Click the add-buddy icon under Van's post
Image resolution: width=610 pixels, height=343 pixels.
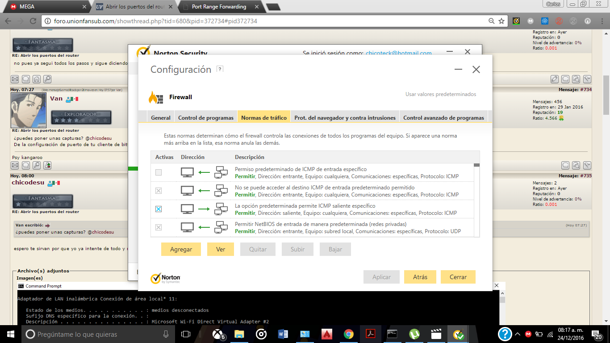point(47,165)
